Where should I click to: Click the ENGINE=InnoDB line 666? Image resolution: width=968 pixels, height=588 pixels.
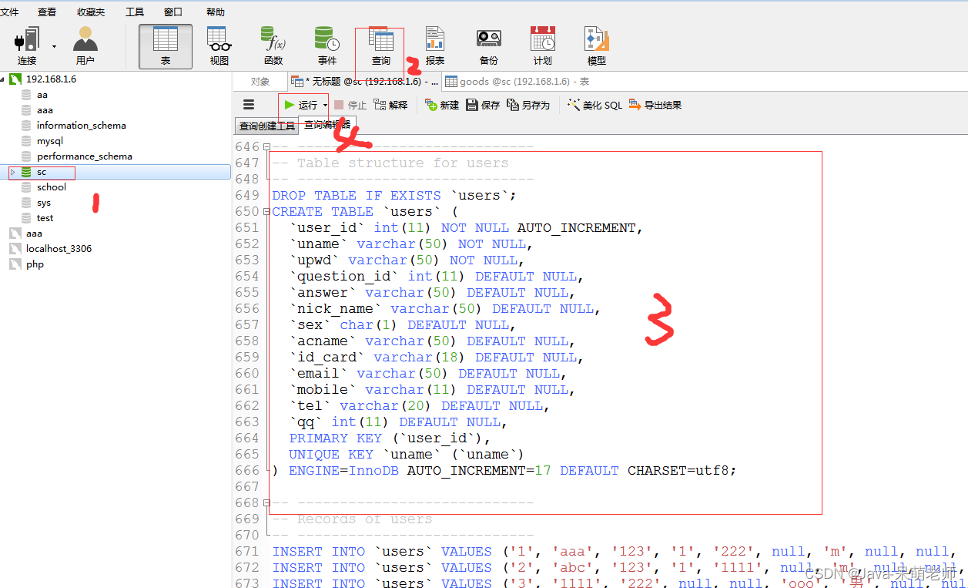coord(504,471)
